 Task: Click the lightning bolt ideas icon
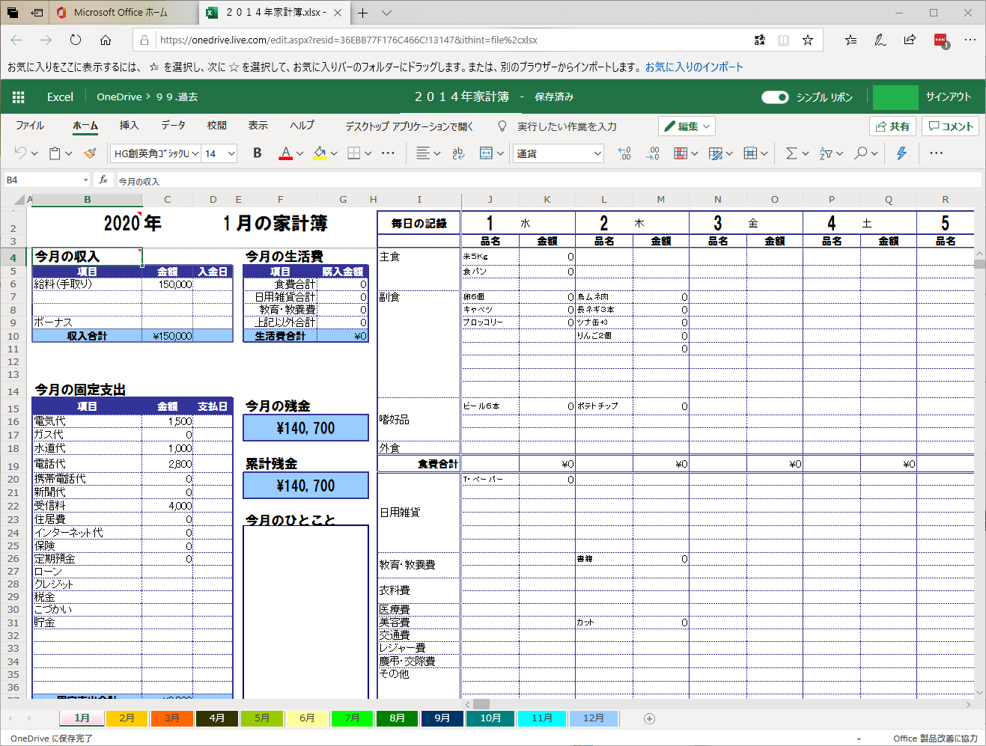click(901, 153)
